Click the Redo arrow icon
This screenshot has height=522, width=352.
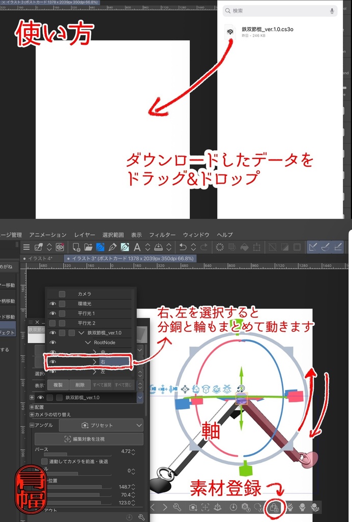204,247
